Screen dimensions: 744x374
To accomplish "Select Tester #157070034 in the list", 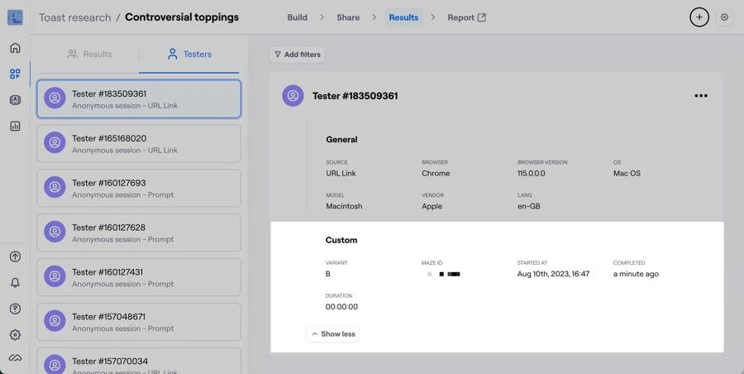I will (x=139, y=361).
